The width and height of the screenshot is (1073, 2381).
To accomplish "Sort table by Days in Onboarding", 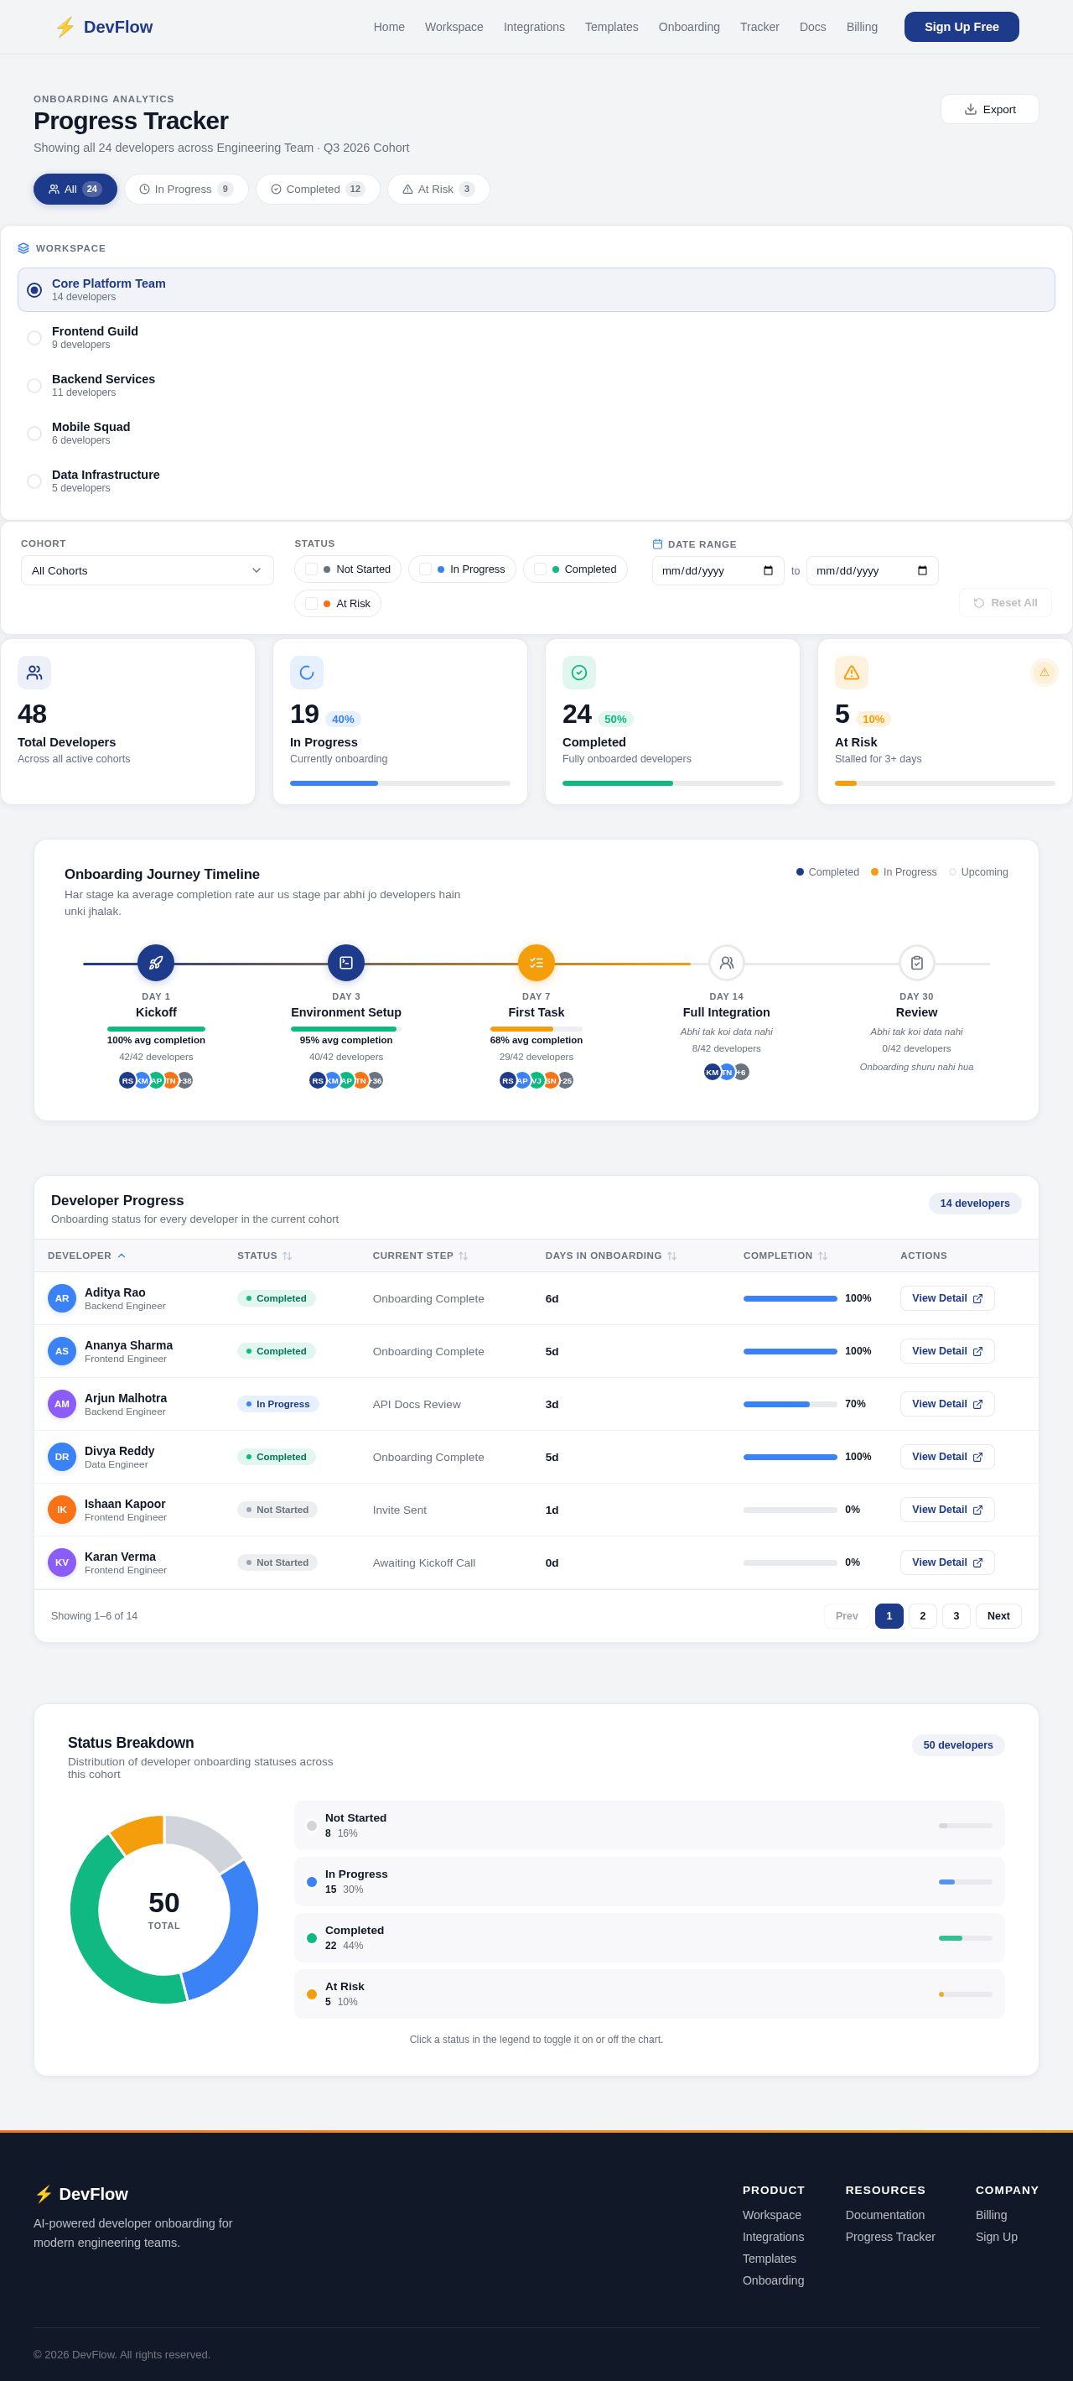I will click(x=611, y=1255).
